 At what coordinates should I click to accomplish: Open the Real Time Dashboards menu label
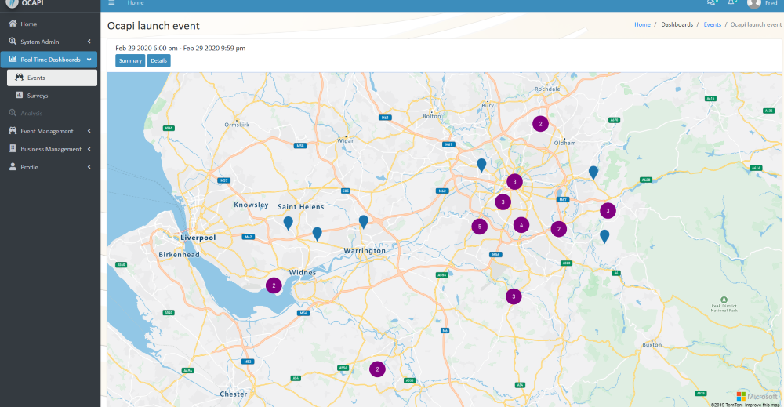[50, 60]
